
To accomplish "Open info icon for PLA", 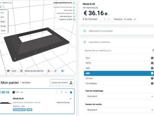I will pos(152,58).
